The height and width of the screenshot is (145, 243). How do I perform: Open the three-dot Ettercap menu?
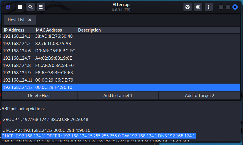(x=209, y=7)
